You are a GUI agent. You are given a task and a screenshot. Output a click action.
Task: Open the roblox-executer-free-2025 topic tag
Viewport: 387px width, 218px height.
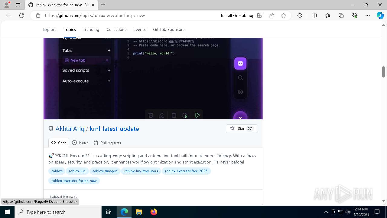(x=186, y=171)
